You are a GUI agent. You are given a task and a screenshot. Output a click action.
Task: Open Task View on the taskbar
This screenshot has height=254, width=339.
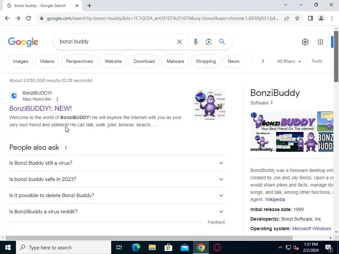click(x=119, y=247)
